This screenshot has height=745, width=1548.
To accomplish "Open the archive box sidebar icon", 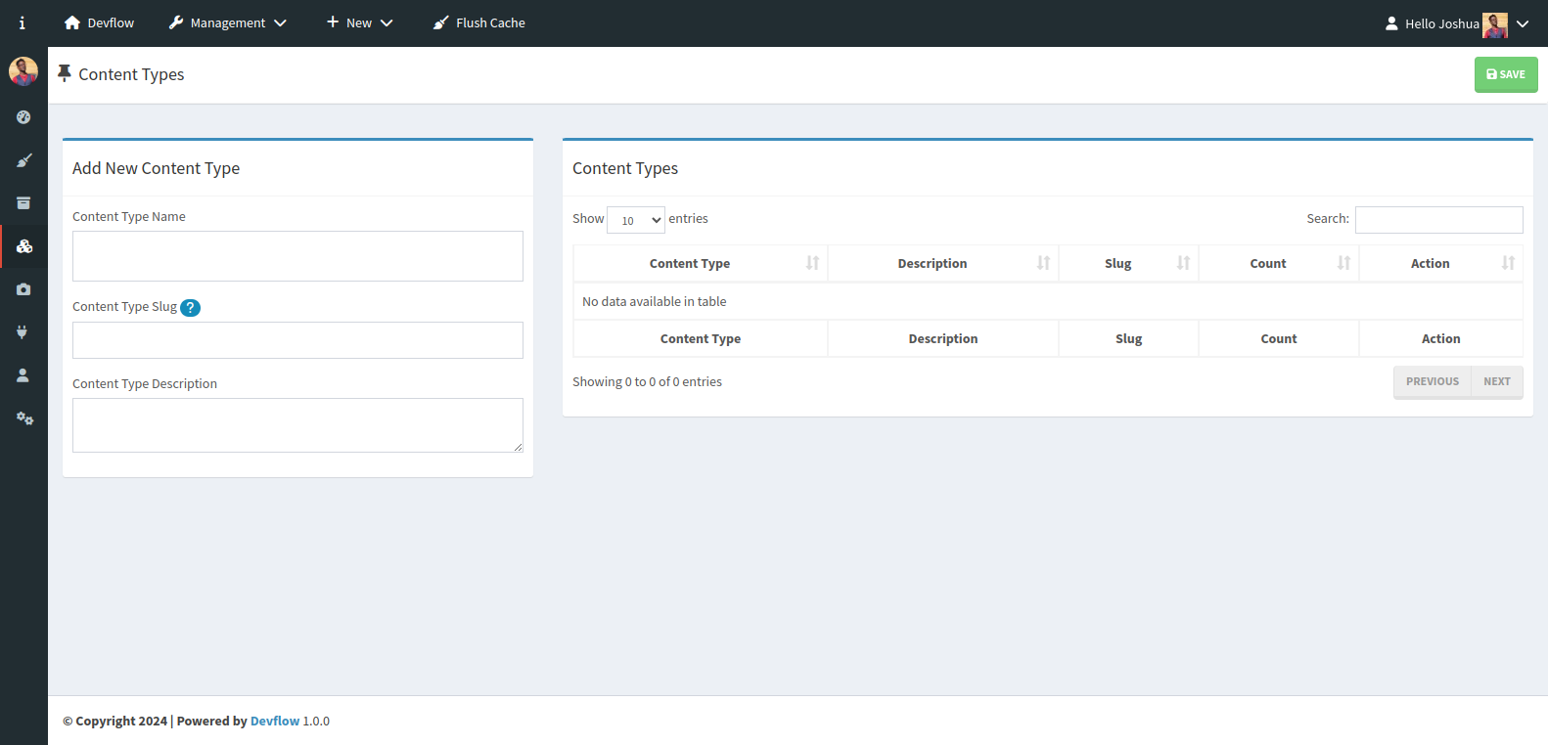I will (x=23, y=203).
